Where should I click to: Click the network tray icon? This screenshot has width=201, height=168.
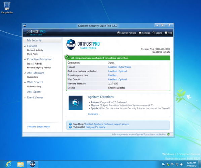point(177,164)
